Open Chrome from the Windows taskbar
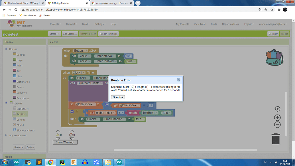Image resolution: width=295 pixels, height=166 pixels. pyautogui.click(x=50, y=162)
